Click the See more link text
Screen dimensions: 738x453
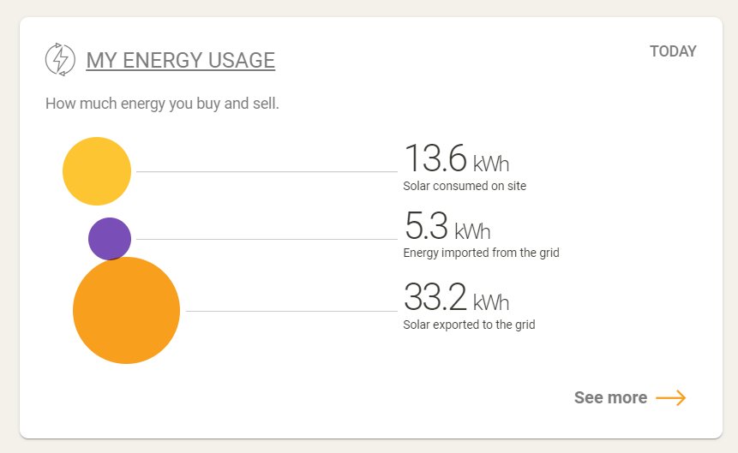tap(610, 397)
